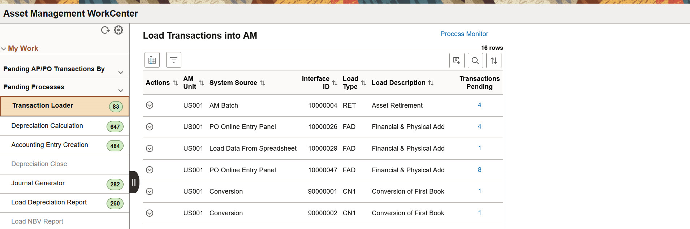Select Journal Generator in the sidebar
Image resolution: width=690 pixels, height=229 pixels.
click(x=38, y=183)
